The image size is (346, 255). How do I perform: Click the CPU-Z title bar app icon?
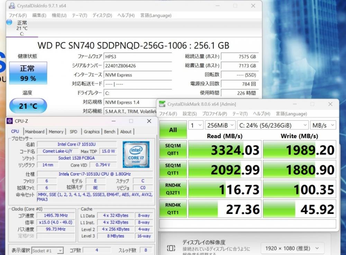tap(10, 121)
